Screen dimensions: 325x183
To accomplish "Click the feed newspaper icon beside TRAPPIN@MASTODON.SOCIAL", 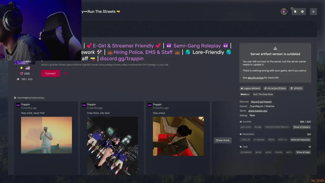I will click(15, 98).
